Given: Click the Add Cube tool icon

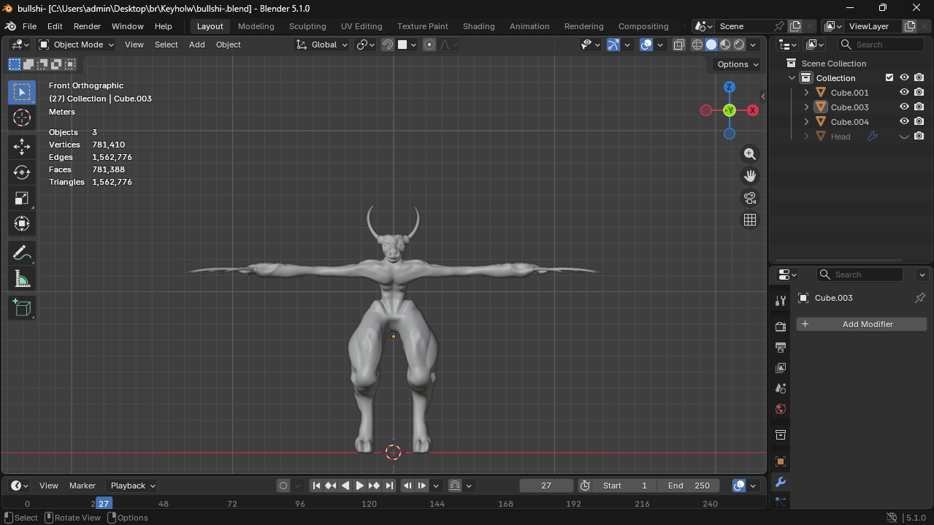Looking at the screenshot, I should 22,307.
